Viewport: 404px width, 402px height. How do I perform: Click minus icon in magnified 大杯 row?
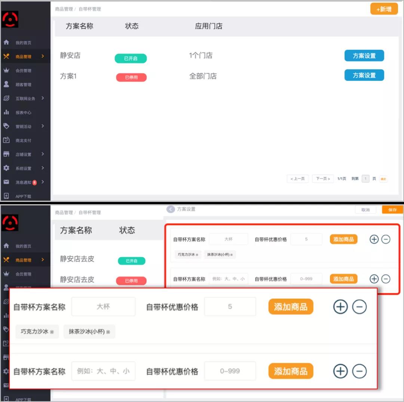359,306
